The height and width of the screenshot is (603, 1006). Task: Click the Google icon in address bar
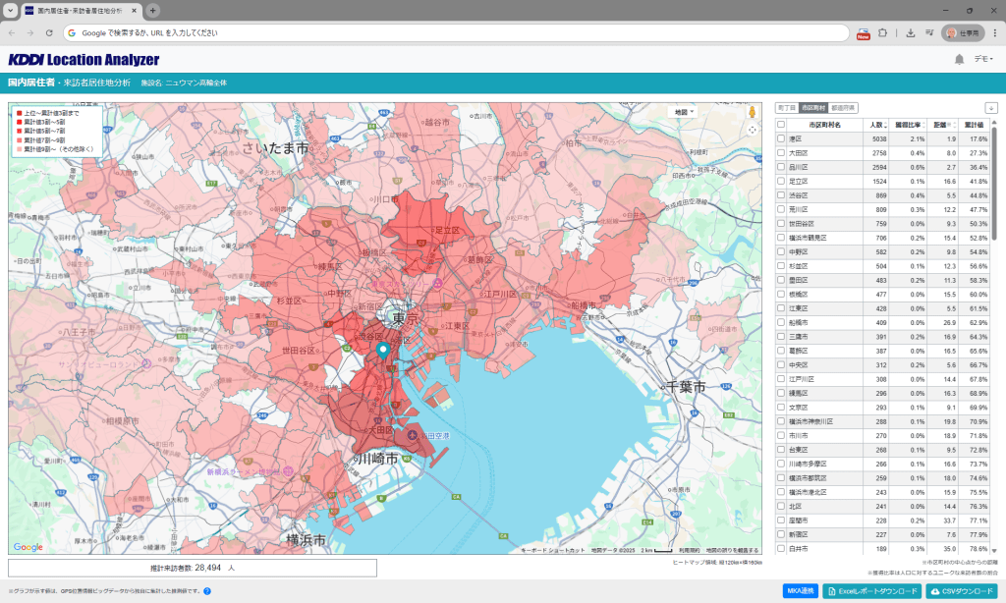tap(72, 32)
